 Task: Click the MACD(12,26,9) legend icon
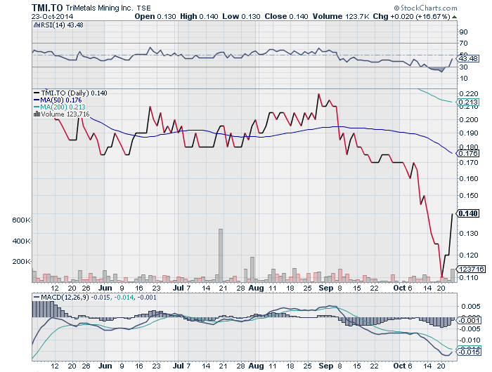[35, 297]
